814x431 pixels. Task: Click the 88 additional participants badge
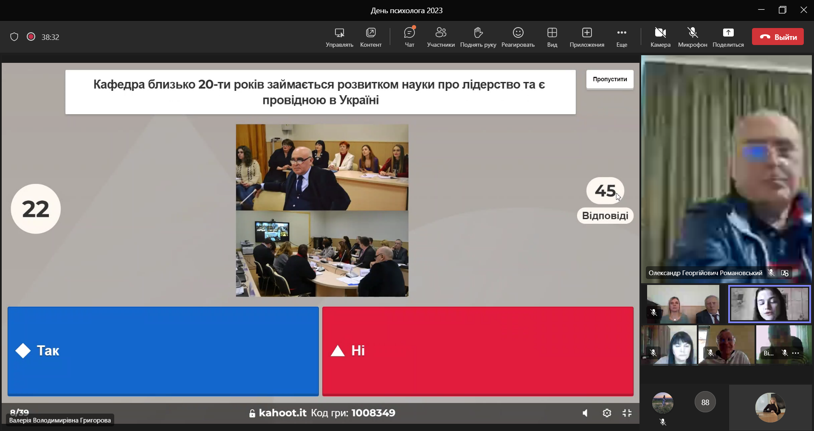point(705,402)
